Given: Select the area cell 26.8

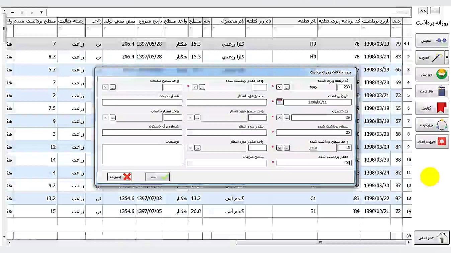Looking at the screenshot, I should point(195,211).
